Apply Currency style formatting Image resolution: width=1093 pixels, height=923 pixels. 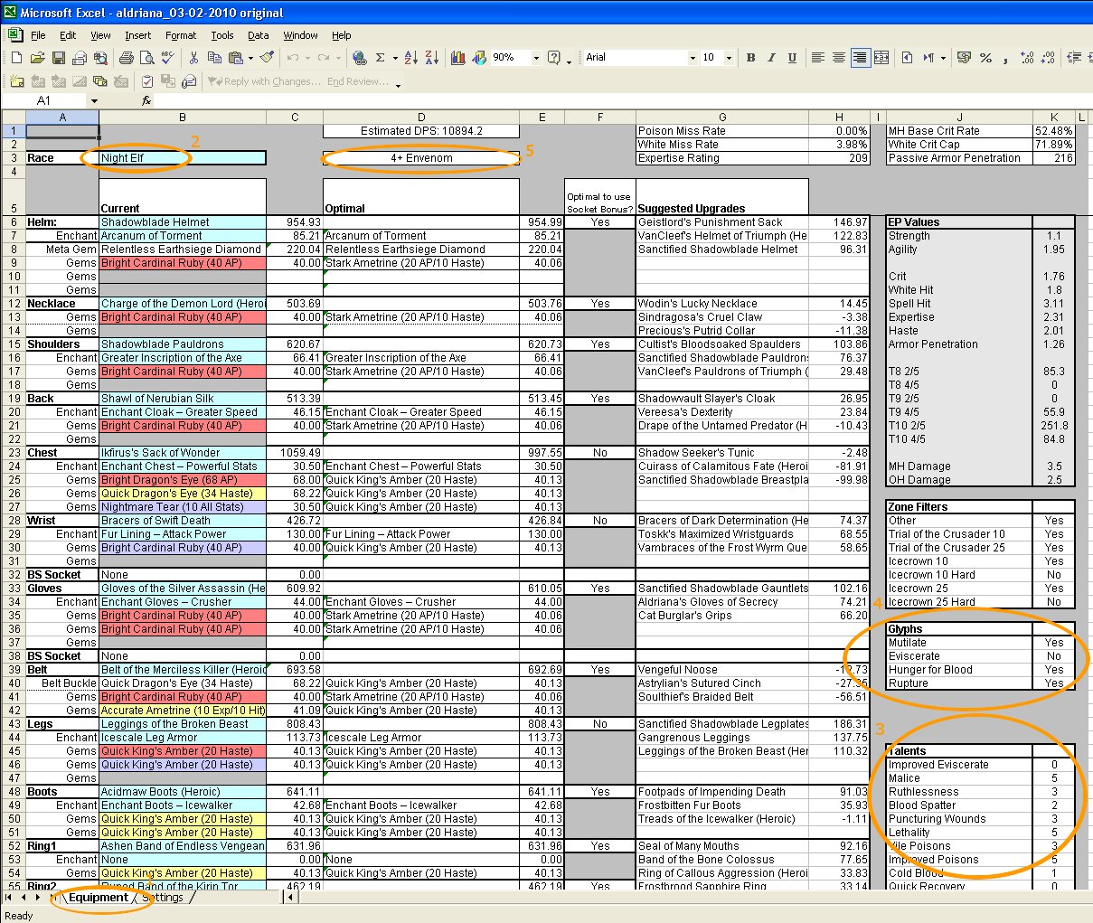964,58
